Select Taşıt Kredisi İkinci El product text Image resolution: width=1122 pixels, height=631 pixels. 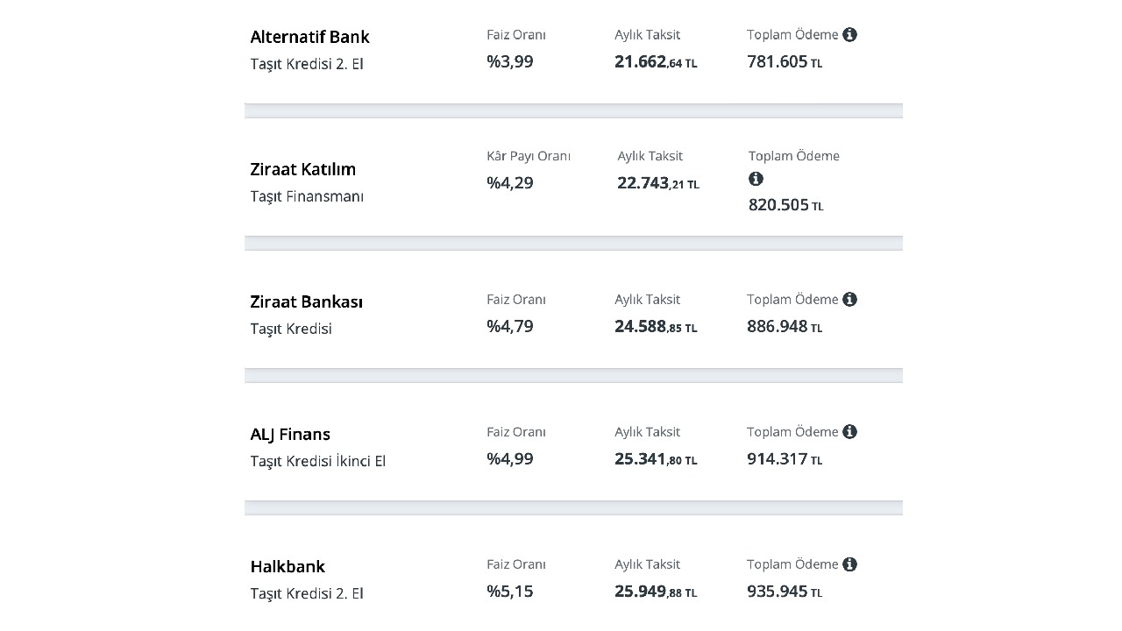click(317, 461)
